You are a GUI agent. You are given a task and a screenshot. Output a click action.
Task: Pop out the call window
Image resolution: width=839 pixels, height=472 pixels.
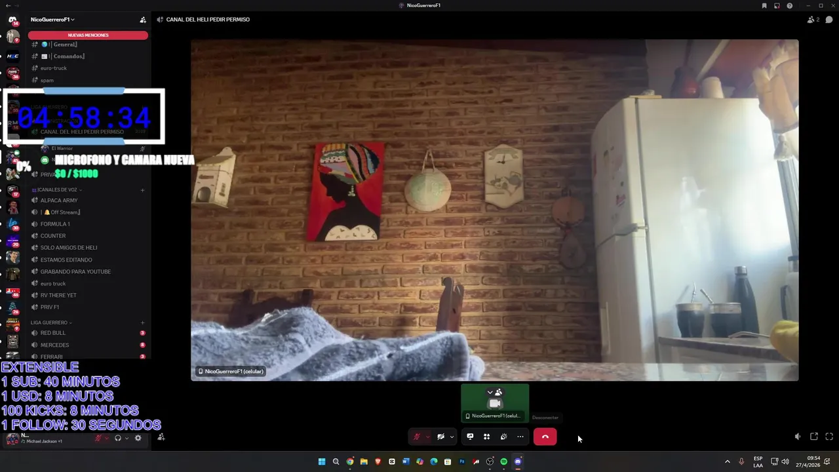(814, 437)
